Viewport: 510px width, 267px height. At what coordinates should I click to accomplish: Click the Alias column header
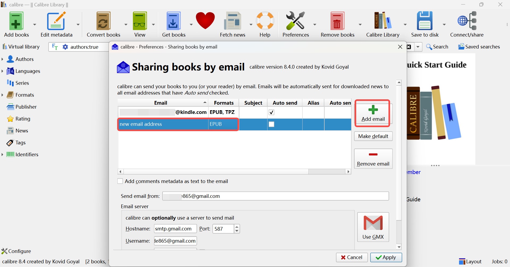pos(313,103)
